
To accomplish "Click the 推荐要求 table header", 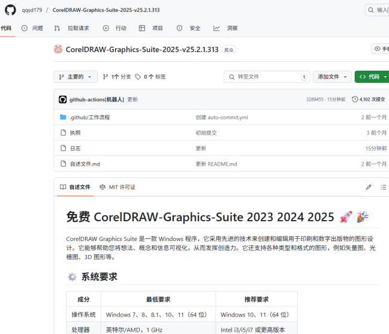I will click(257, 299).
